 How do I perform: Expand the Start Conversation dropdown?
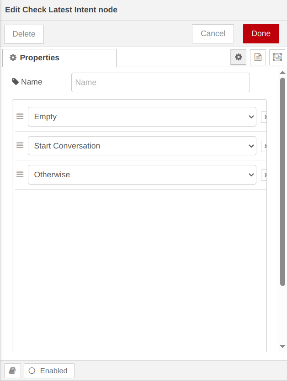142,146
